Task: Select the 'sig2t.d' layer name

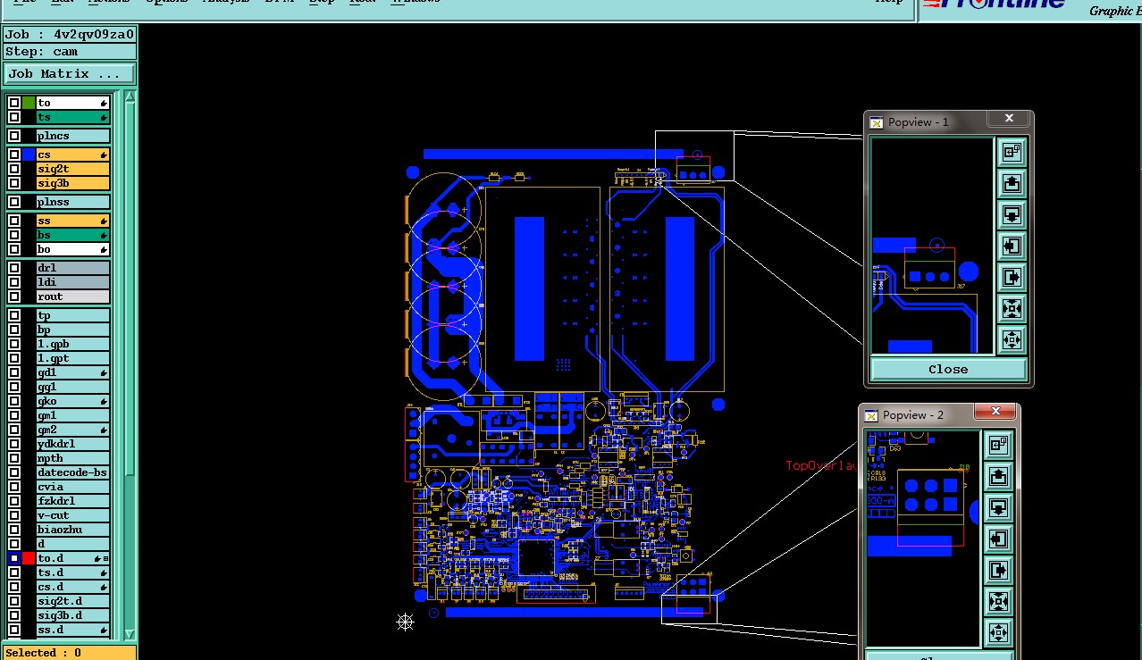Action: pyautogui.click(x=72, y=601)
